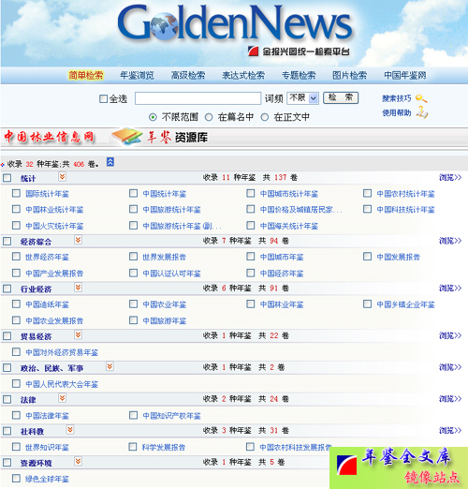The height and width of the screenshot is (489, 468).
Task: Expand the 法律 category arrow
Action: point(62,398)
